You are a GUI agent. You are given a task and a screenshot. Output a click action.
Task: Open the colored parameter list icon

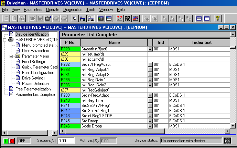101,18
